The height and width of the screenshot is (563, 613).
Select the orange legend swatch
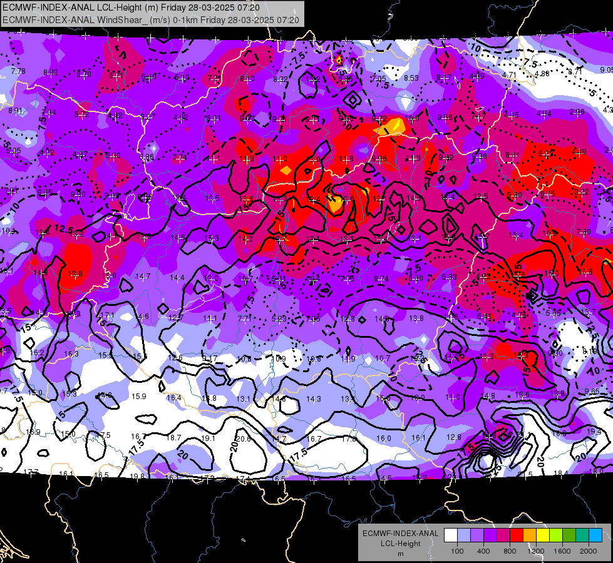(530, 535)
